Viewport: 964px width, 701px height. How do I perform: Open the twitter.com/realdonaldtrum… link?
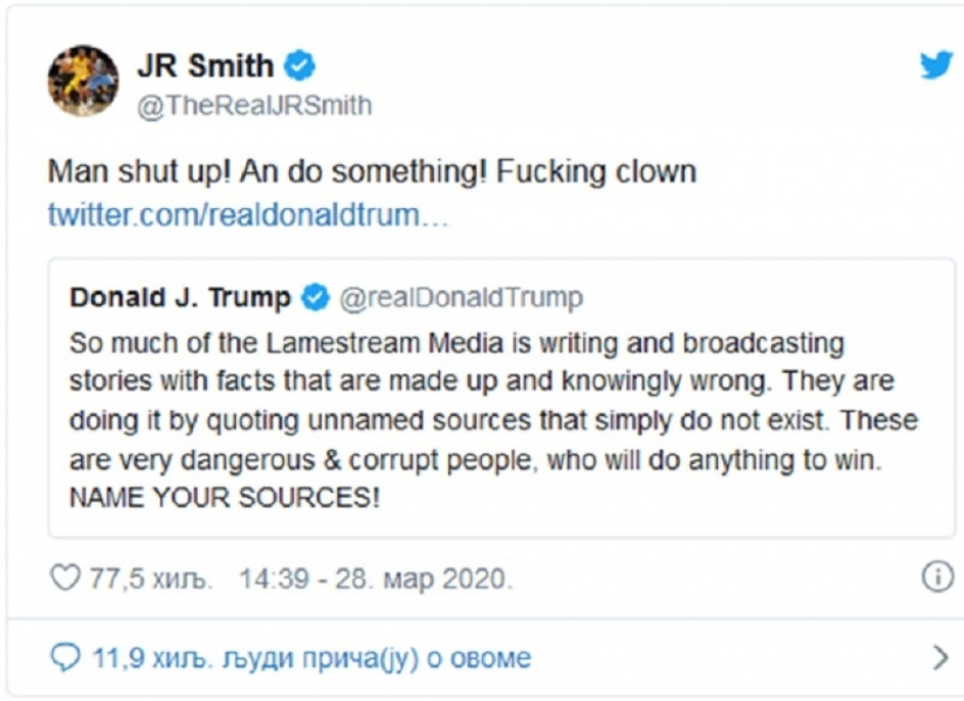coord(248,215)
